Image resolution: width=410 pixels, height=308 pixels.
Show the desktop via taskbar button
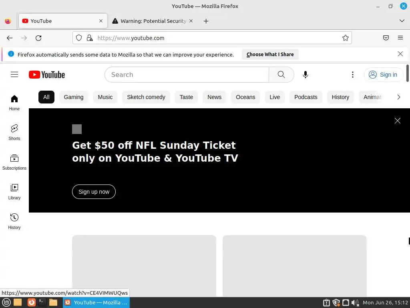click(18, 302)
